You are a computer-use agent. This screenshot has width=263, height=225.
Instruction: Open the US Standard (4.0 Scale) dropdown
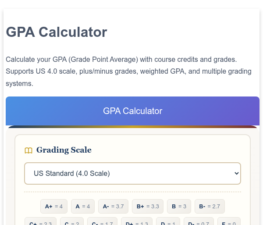click(132, 173)
